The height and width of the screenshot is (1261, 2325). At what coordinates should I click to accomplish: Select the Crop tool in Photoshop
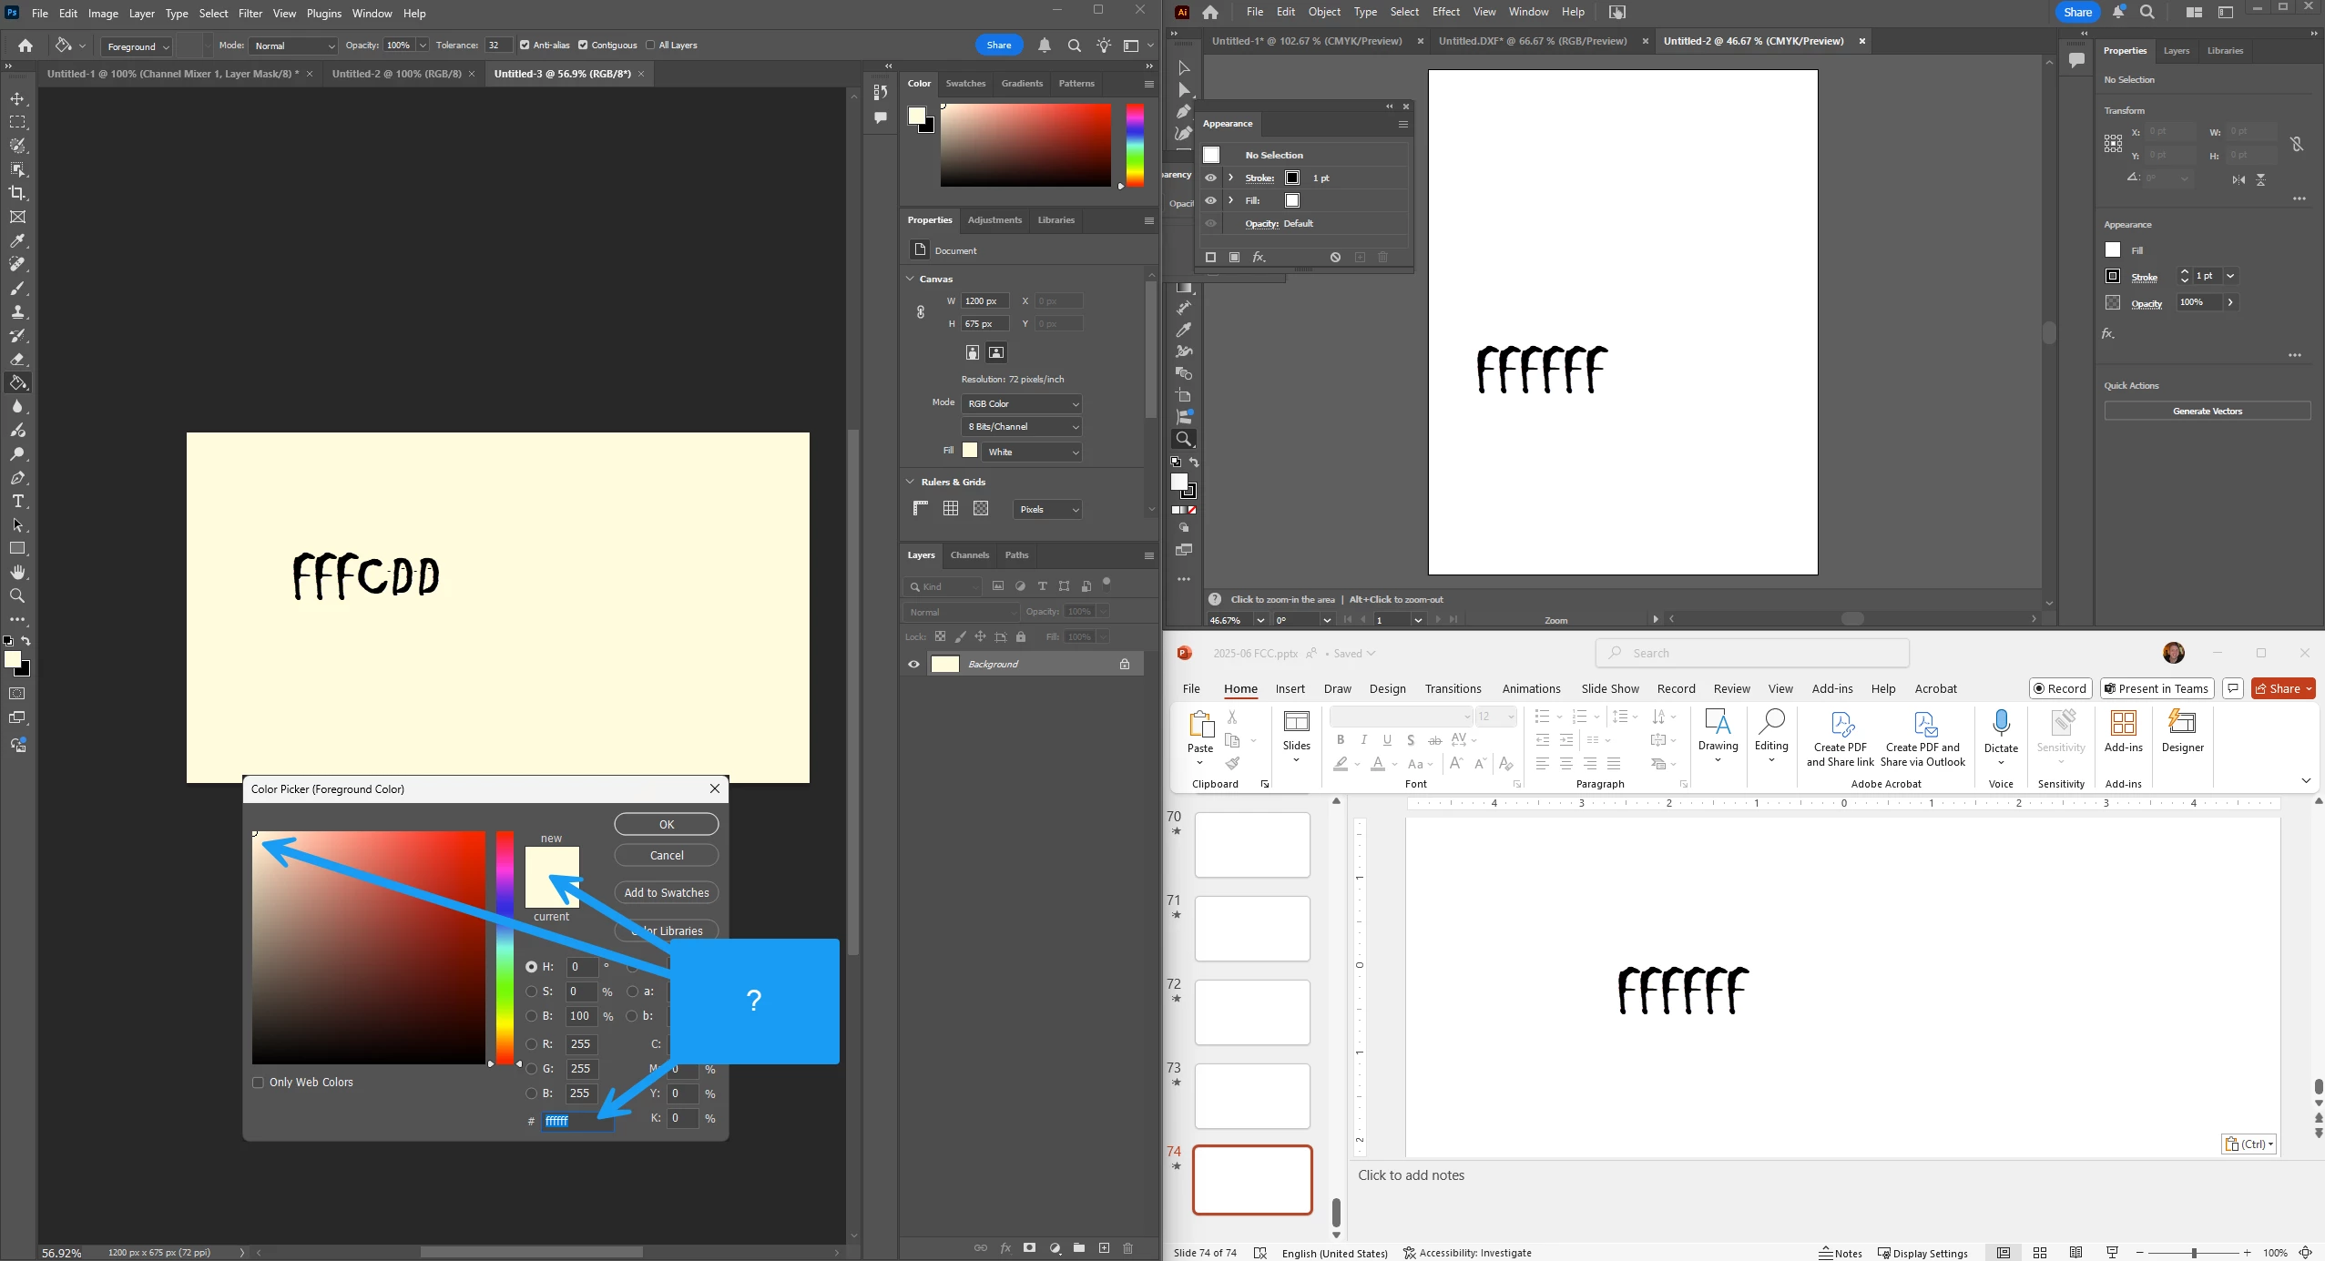point(17,193)
